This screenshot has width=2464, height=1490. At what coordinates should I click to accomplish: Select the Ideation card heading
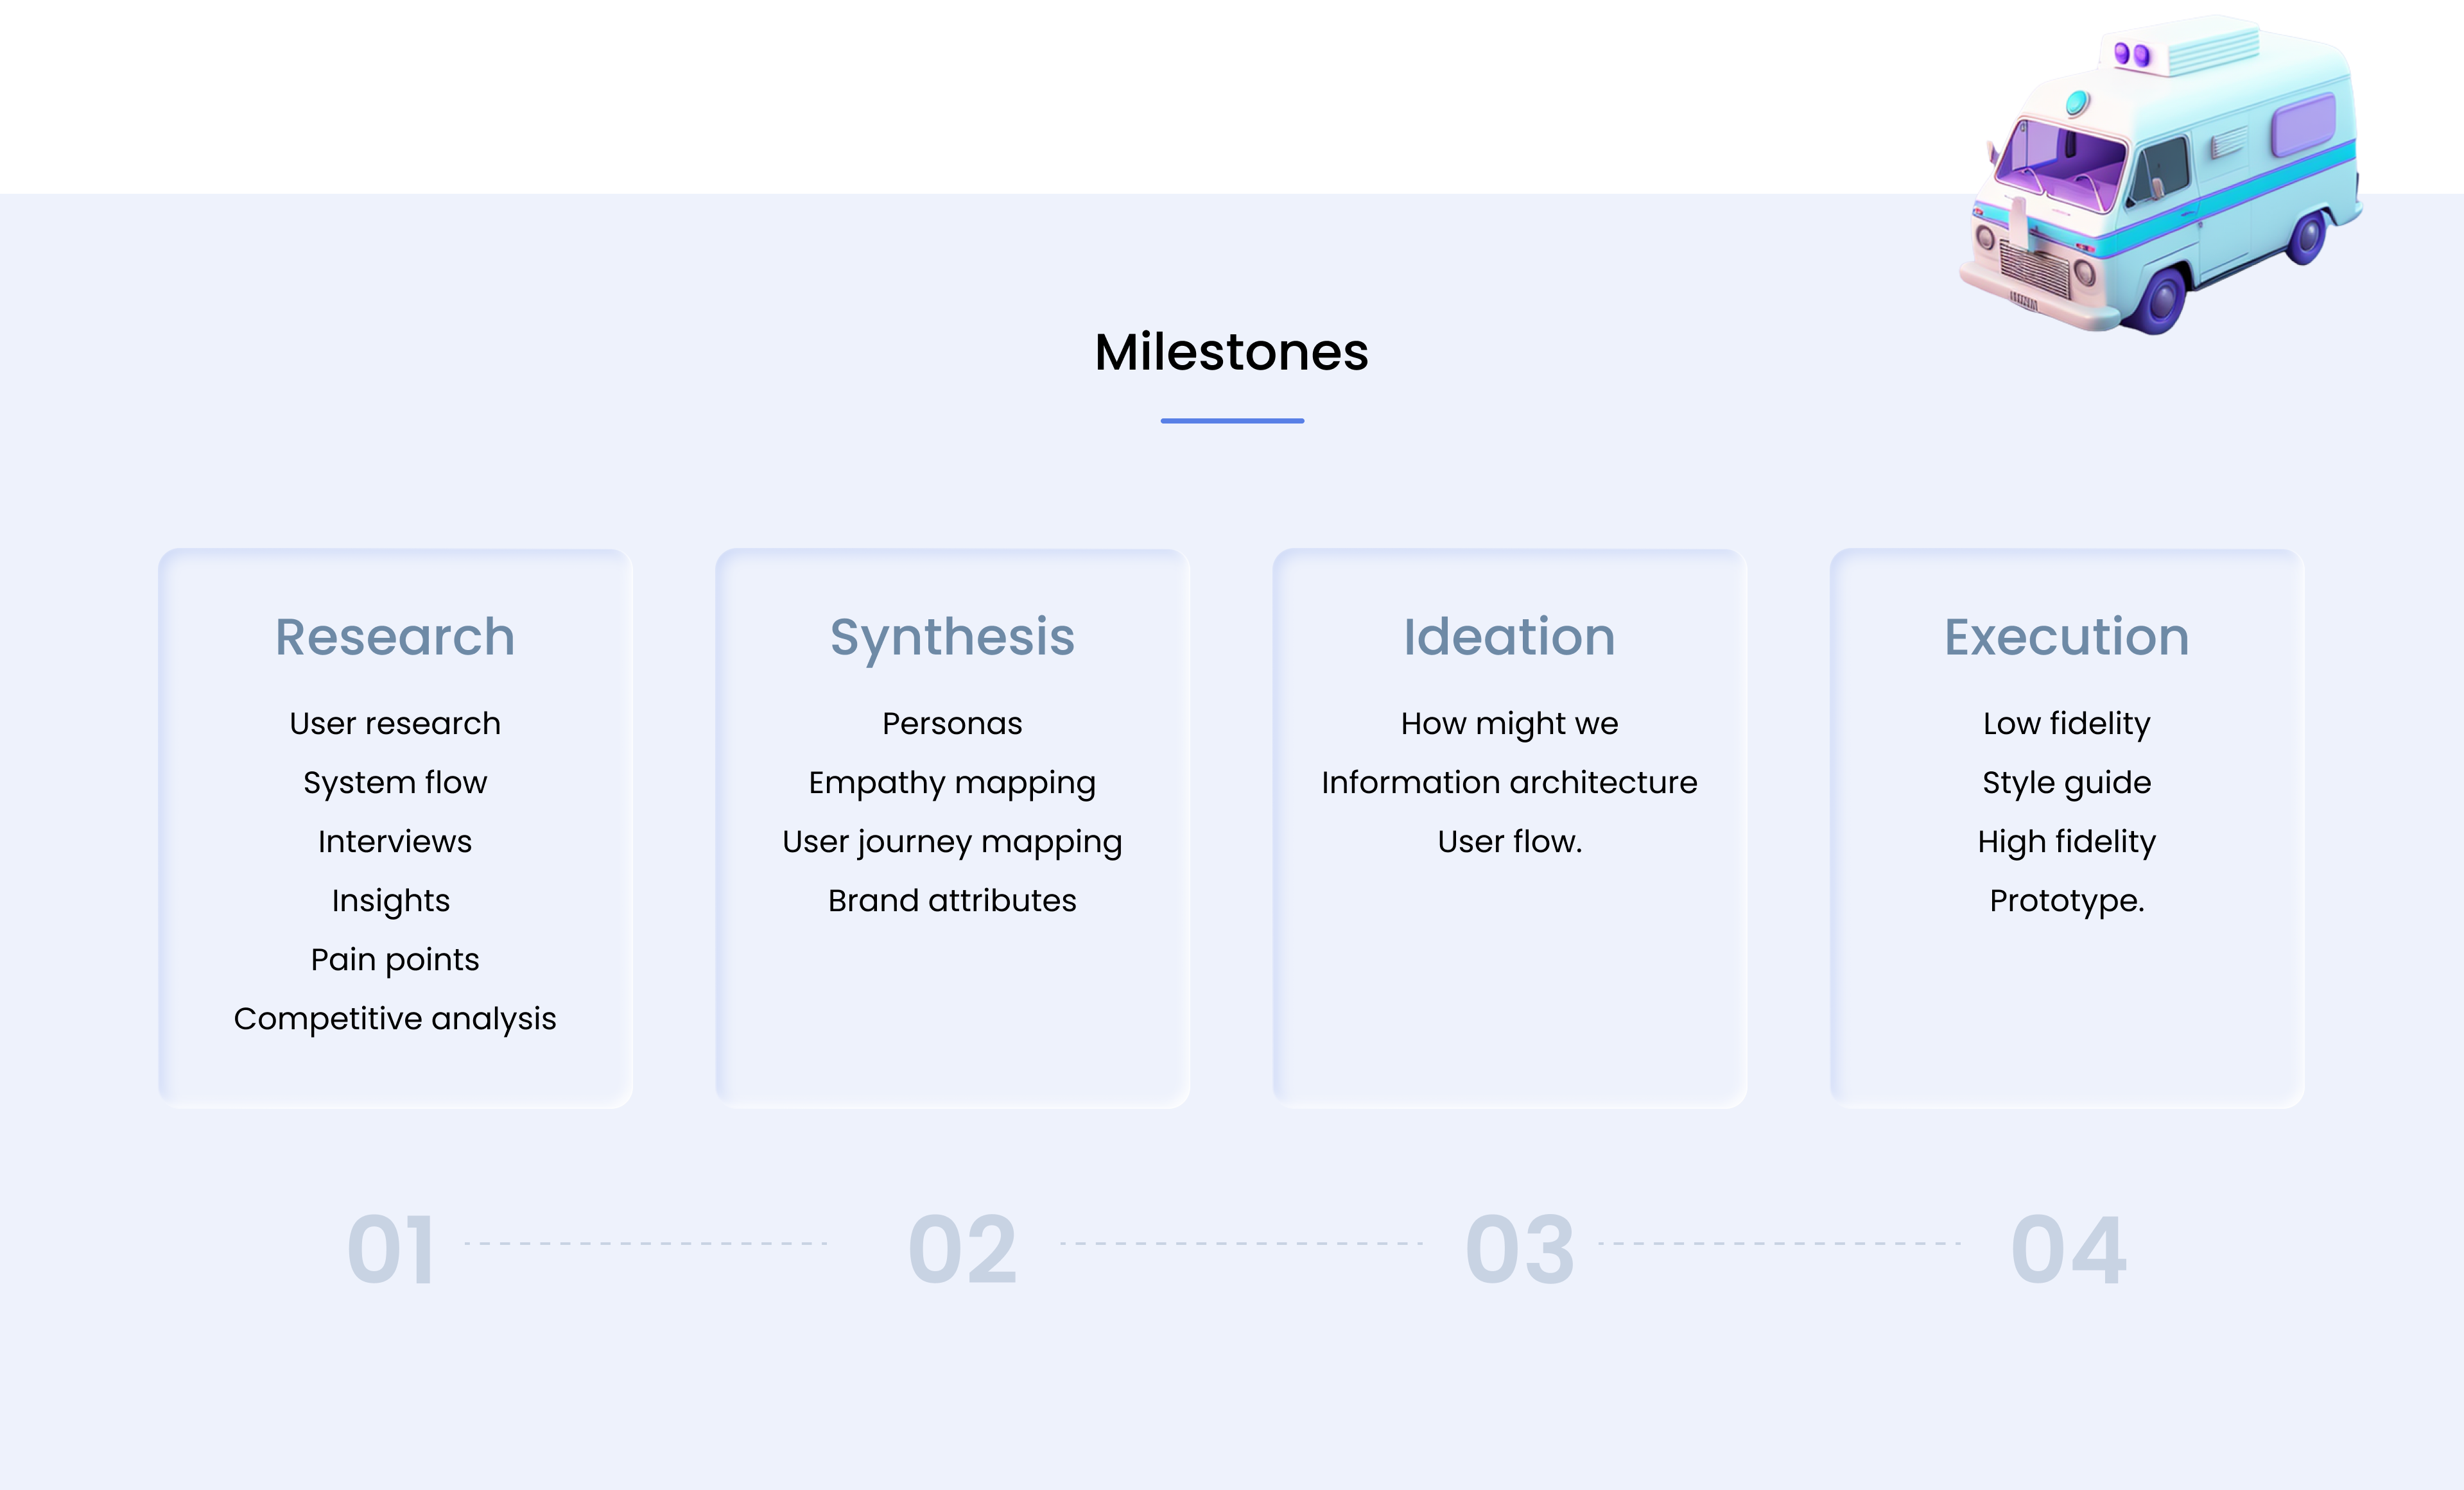1509,637
